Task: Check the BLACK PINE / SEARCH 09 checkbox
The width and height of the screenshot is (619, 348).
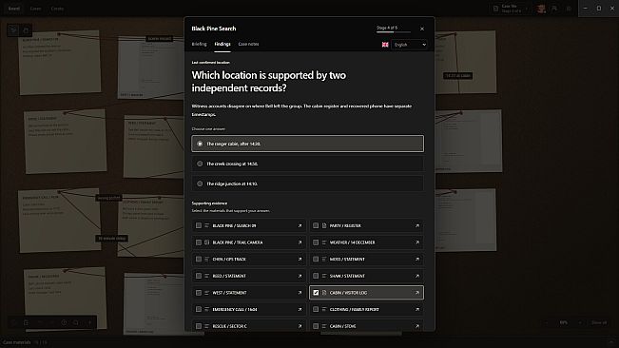Action: tap(199, 225)
